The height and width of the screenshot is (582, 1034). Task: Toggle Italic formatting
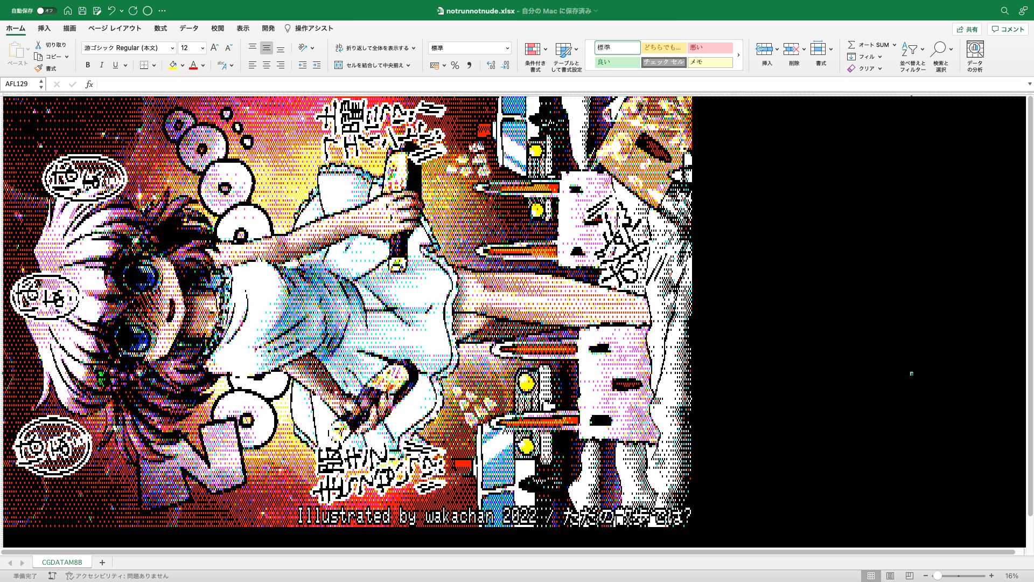click(101, 65)
